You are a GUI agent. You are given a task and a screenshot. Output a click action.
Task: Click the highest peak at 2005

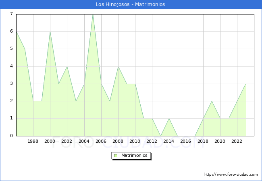pos(93,14)
